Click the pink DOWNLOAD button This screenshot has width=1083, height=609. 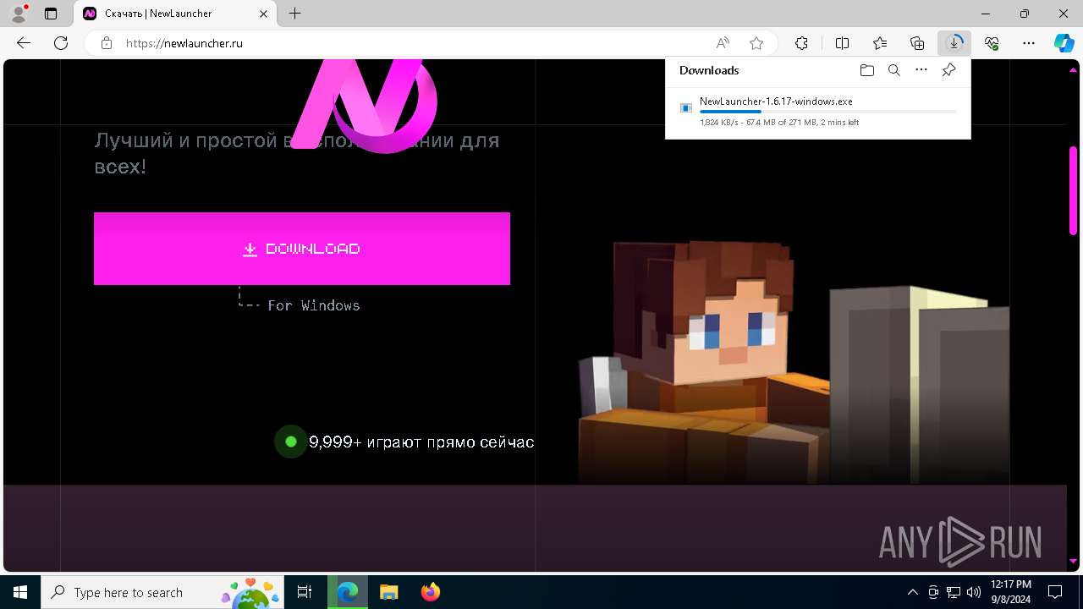302,249
